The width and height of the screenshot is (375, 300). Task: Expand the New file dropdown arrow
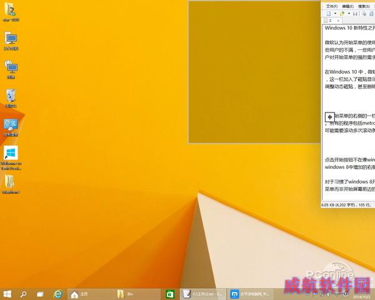coord(334,13)
